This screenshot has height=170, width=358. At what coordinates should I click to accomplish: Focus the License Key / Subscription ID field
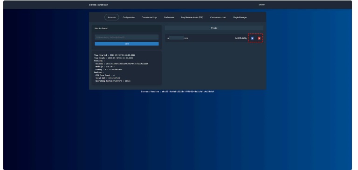127,37
